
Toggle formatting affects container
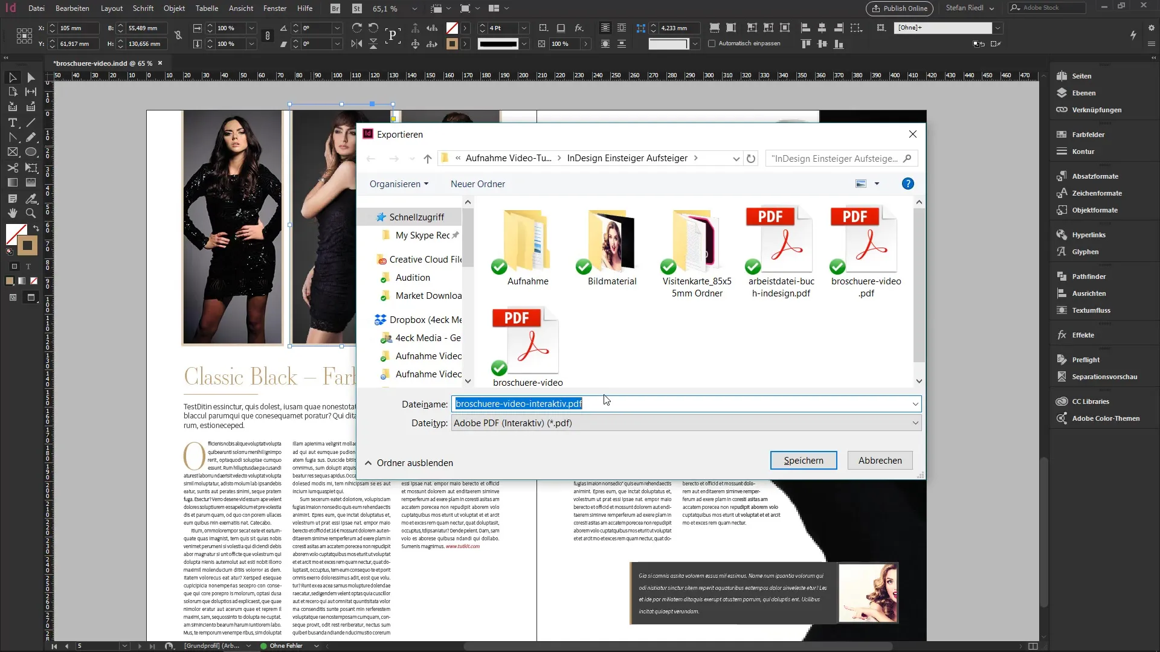(x=14, y=266)
